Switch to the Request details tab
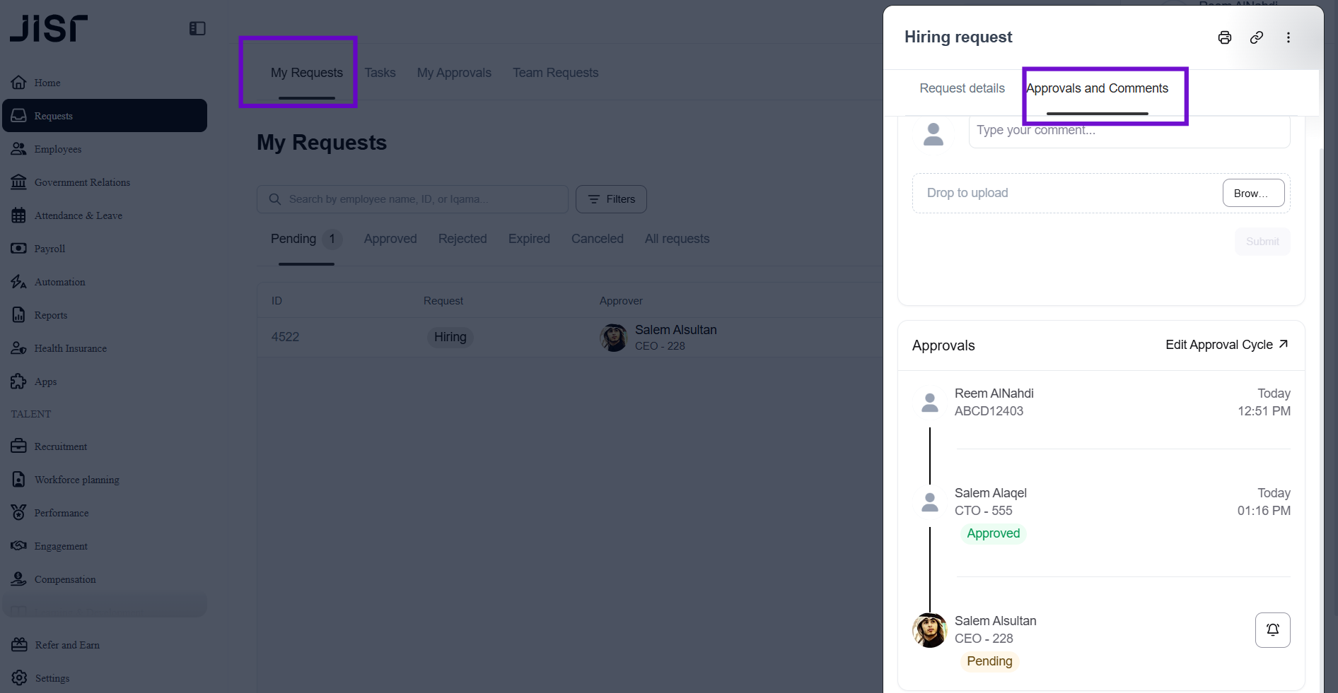 962,88
